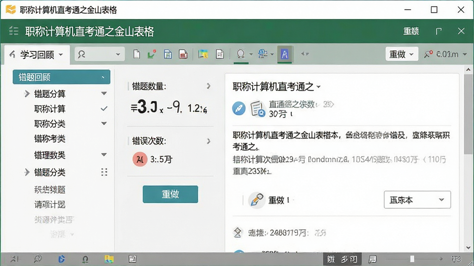Open the combo box beside 重做
The height and width of the screenshot is (266, 474).
pyautogui.click(x=417, y=199)
